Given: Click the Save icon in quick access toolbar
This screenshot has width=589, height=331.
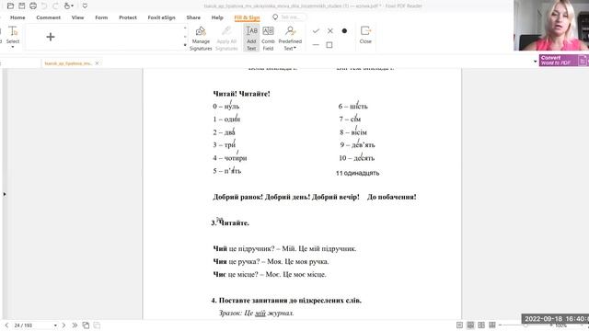Looking at the screenshot, I should [x=22, y=6].
